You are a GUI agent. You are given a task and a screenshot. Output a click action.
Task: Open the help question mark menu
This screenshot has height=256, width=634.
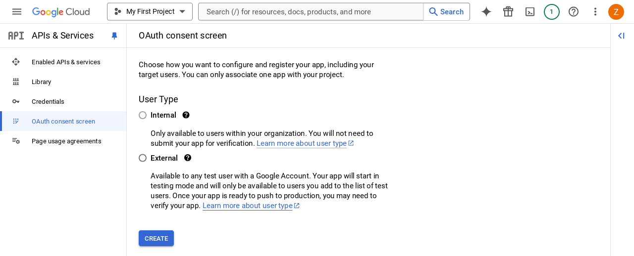[574, 11]
